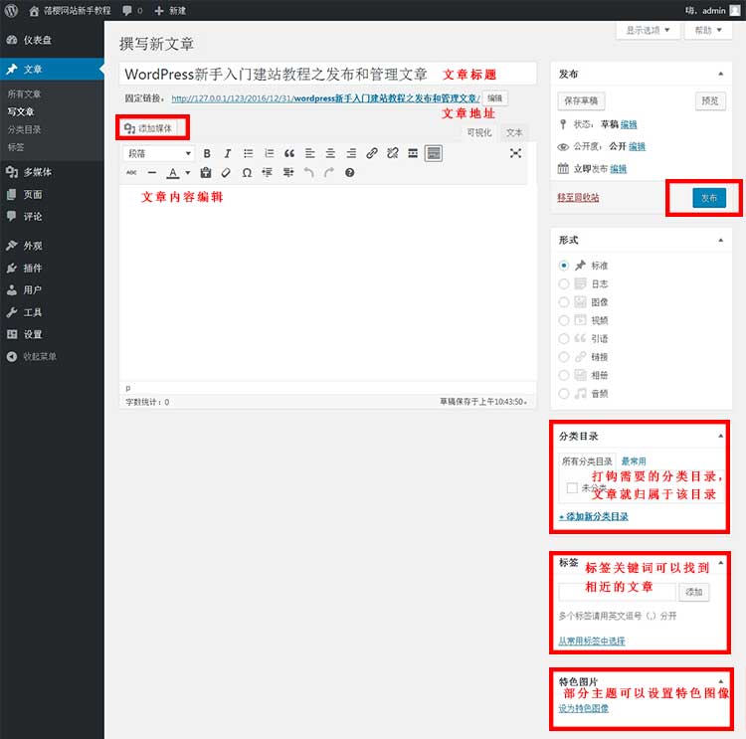Click the tags input field

617,592
